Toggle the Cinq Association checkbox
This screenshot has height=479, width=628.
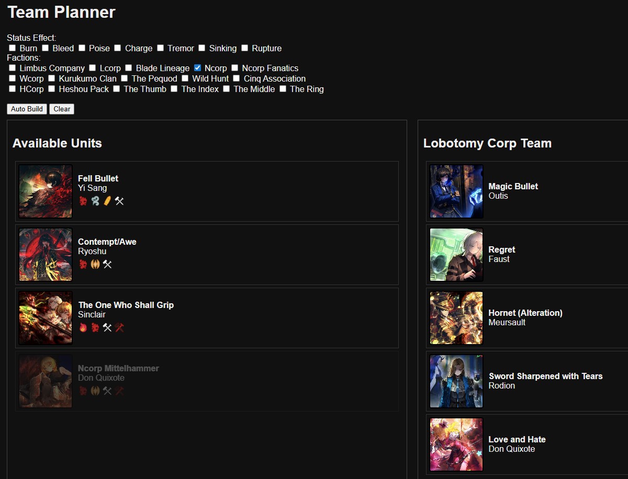coord(236,78)
